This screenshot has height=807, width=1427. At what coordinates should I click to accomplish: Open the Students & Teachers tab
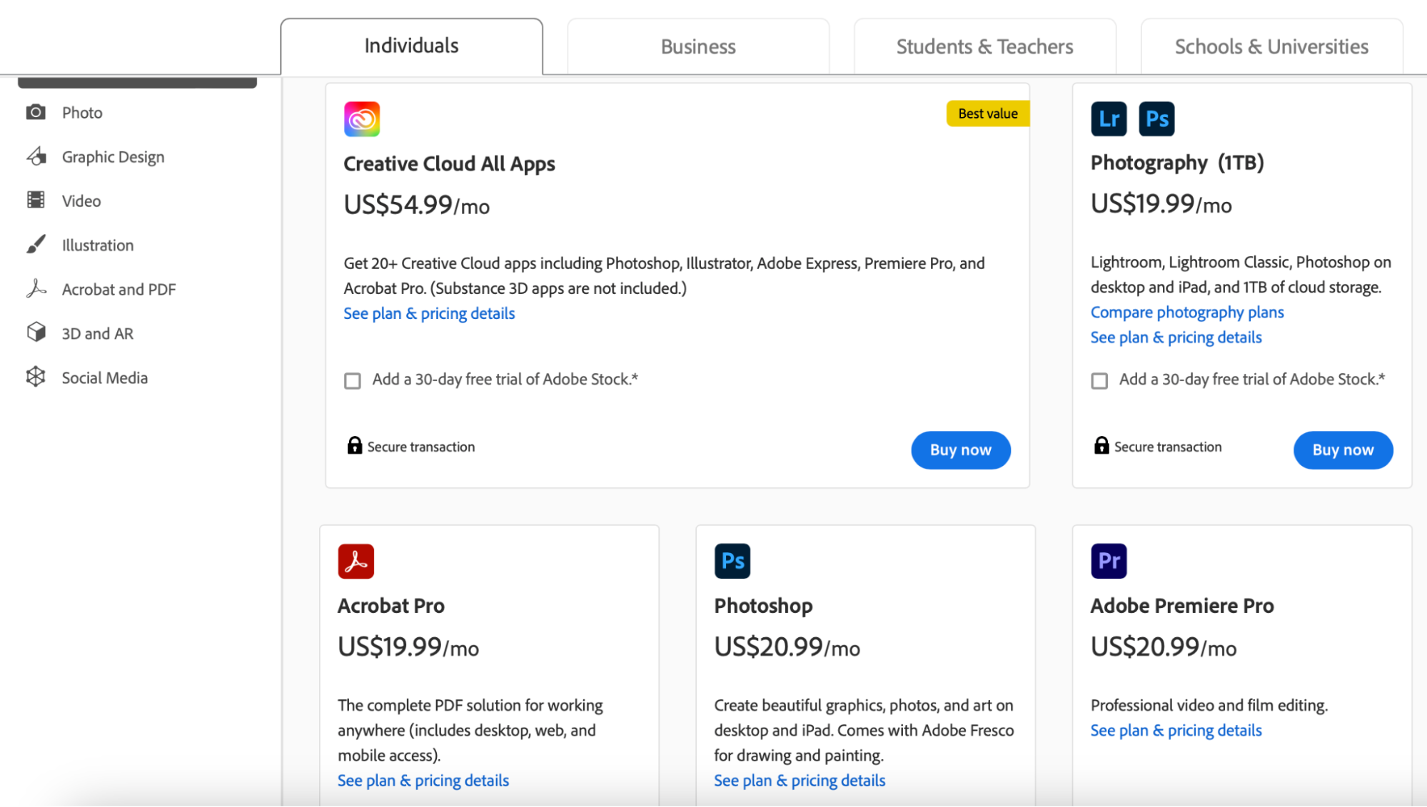(984, 47)
